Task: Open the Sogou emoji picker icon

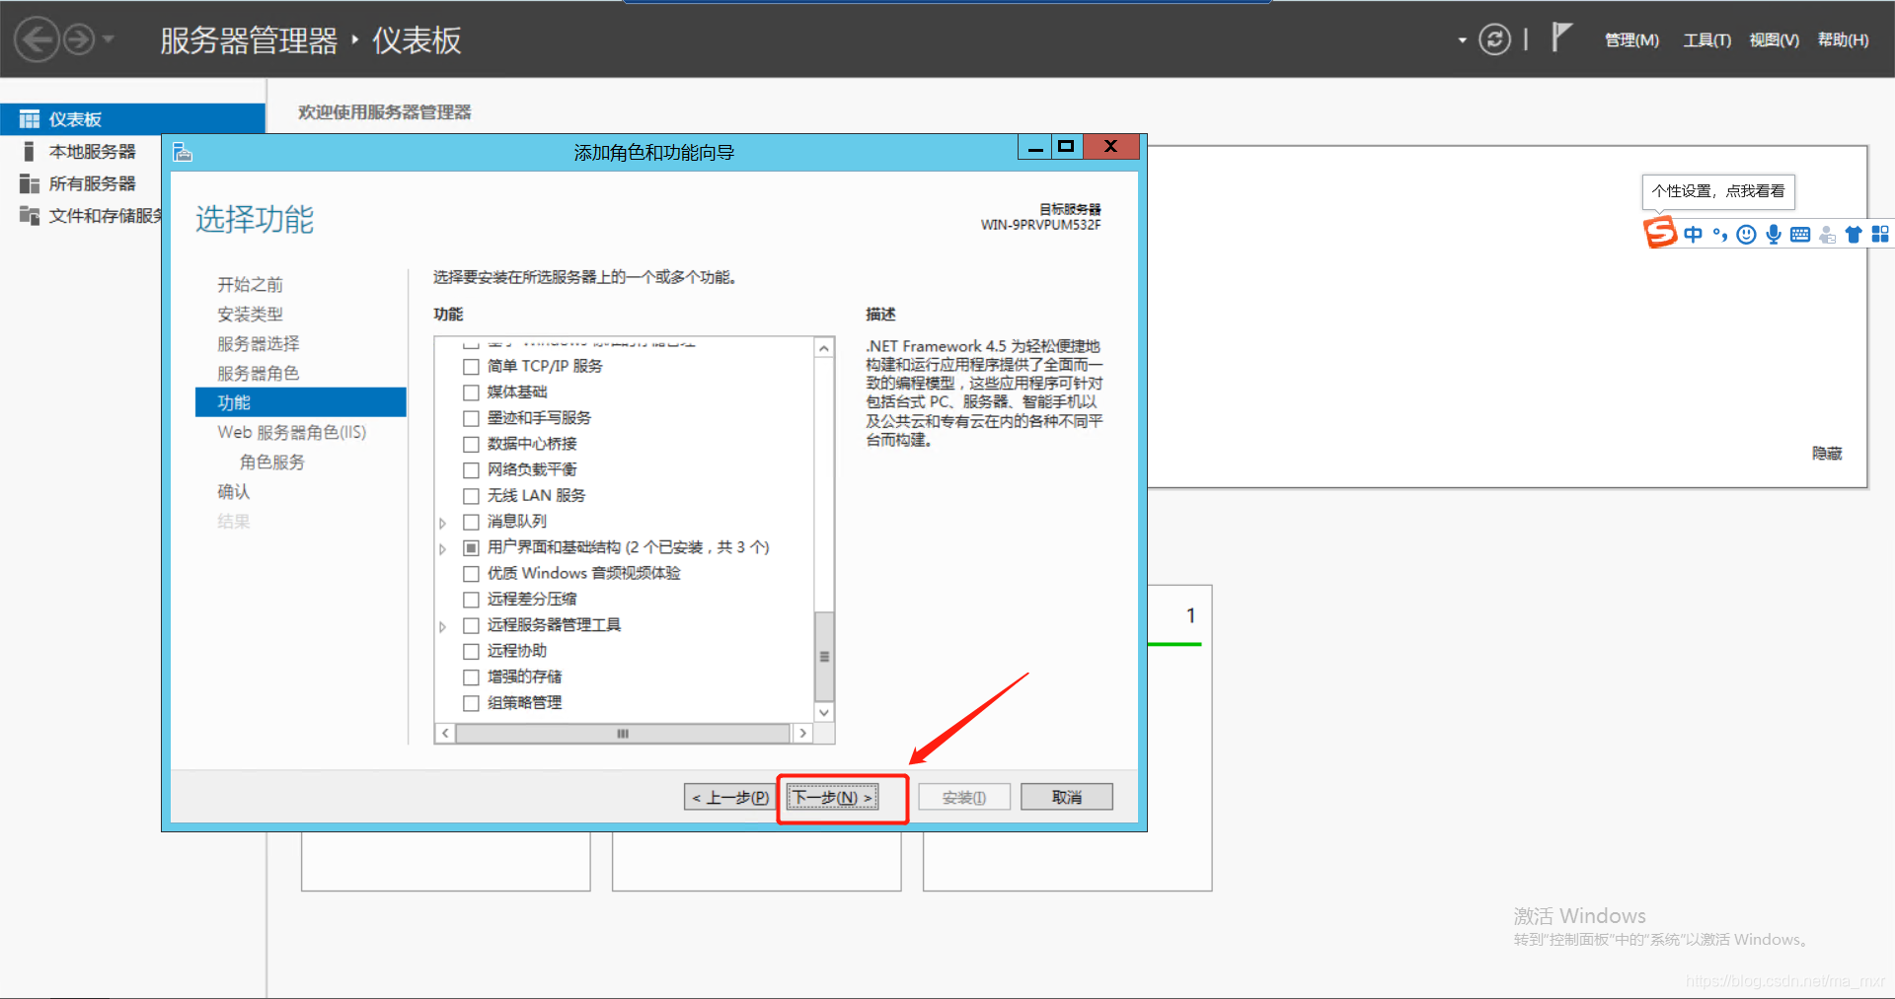Action: point(1746,234)
